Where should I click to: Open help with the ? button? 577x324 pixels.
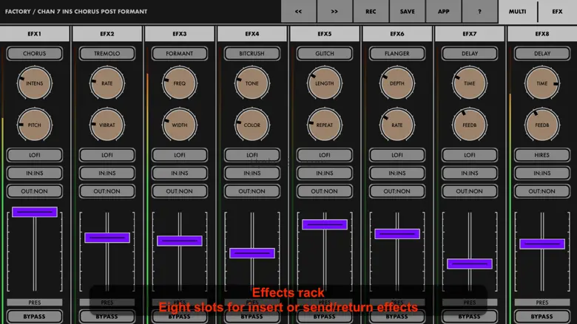click(479, 12)
